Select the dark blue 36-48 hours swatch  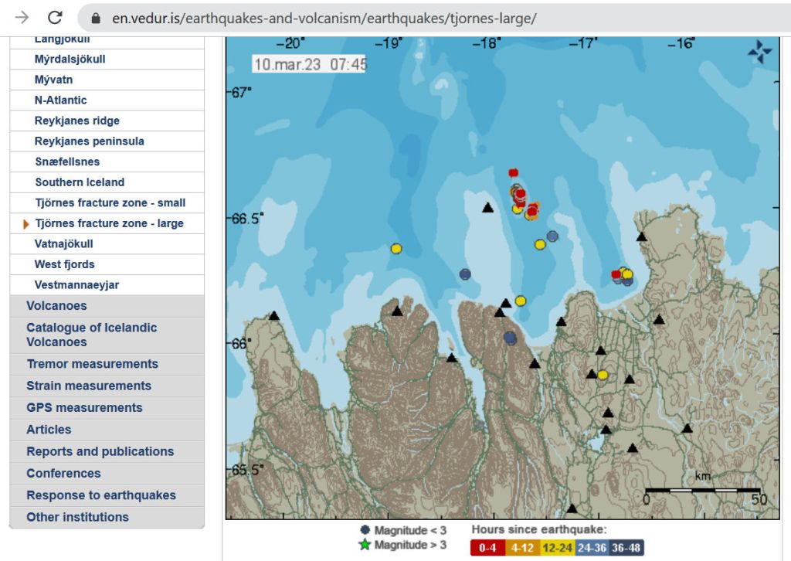pos(626,548)
